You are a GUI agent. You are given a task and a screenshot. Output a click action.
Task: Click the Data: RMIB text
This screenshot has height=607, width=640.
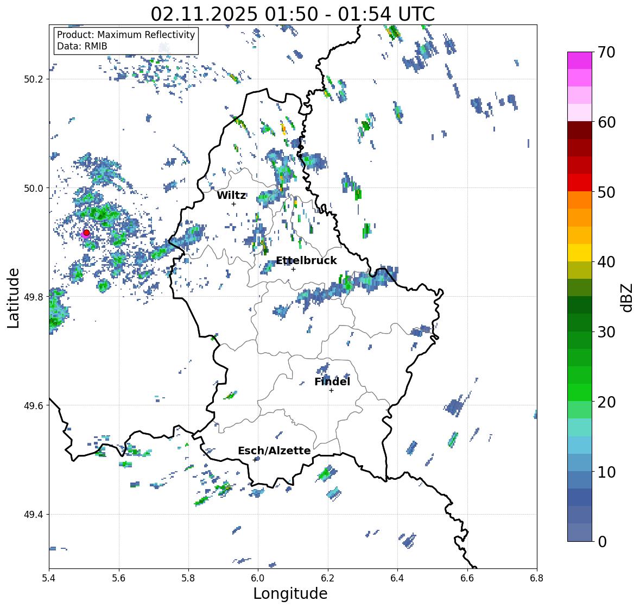(82, 46)
